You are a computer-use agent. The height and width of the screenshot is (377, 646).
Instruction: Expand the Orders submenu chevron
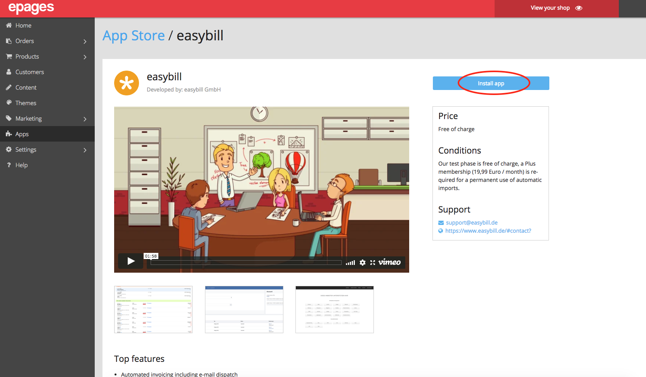pos(85,41)
